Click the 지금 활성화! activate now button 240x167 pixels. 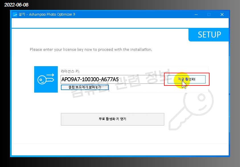click(186, 79)
